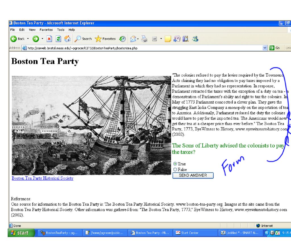Edit the page with the Word icon
This screenshot has height=248, width=291.
pyautogui.click(x=154, y=39)
